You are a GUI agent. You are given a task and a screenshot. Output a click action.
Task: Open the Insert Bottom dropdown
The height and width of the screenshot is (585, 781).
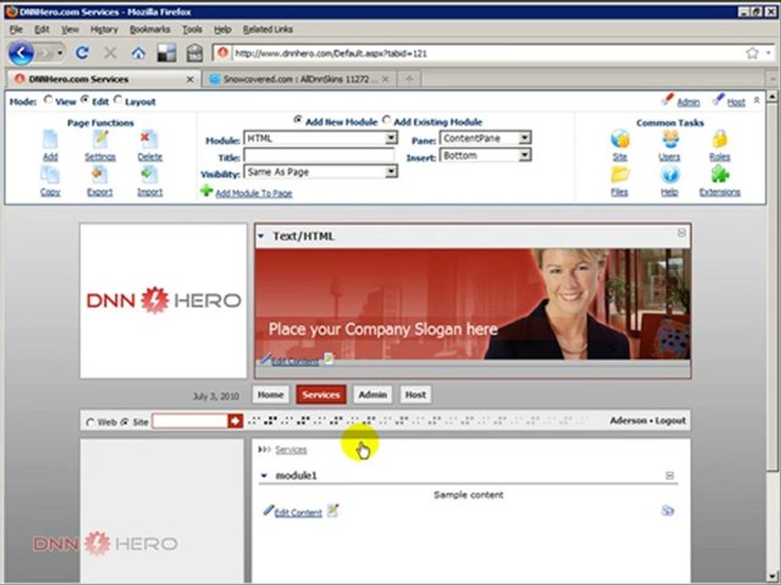[485, 155]
